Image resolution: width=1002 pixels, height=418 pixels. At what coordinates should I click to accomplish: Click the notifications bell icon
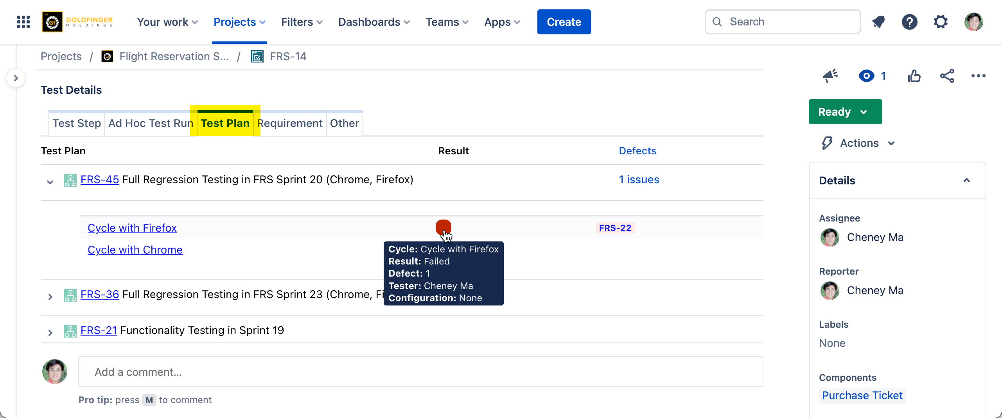click(x=878, y=22)
